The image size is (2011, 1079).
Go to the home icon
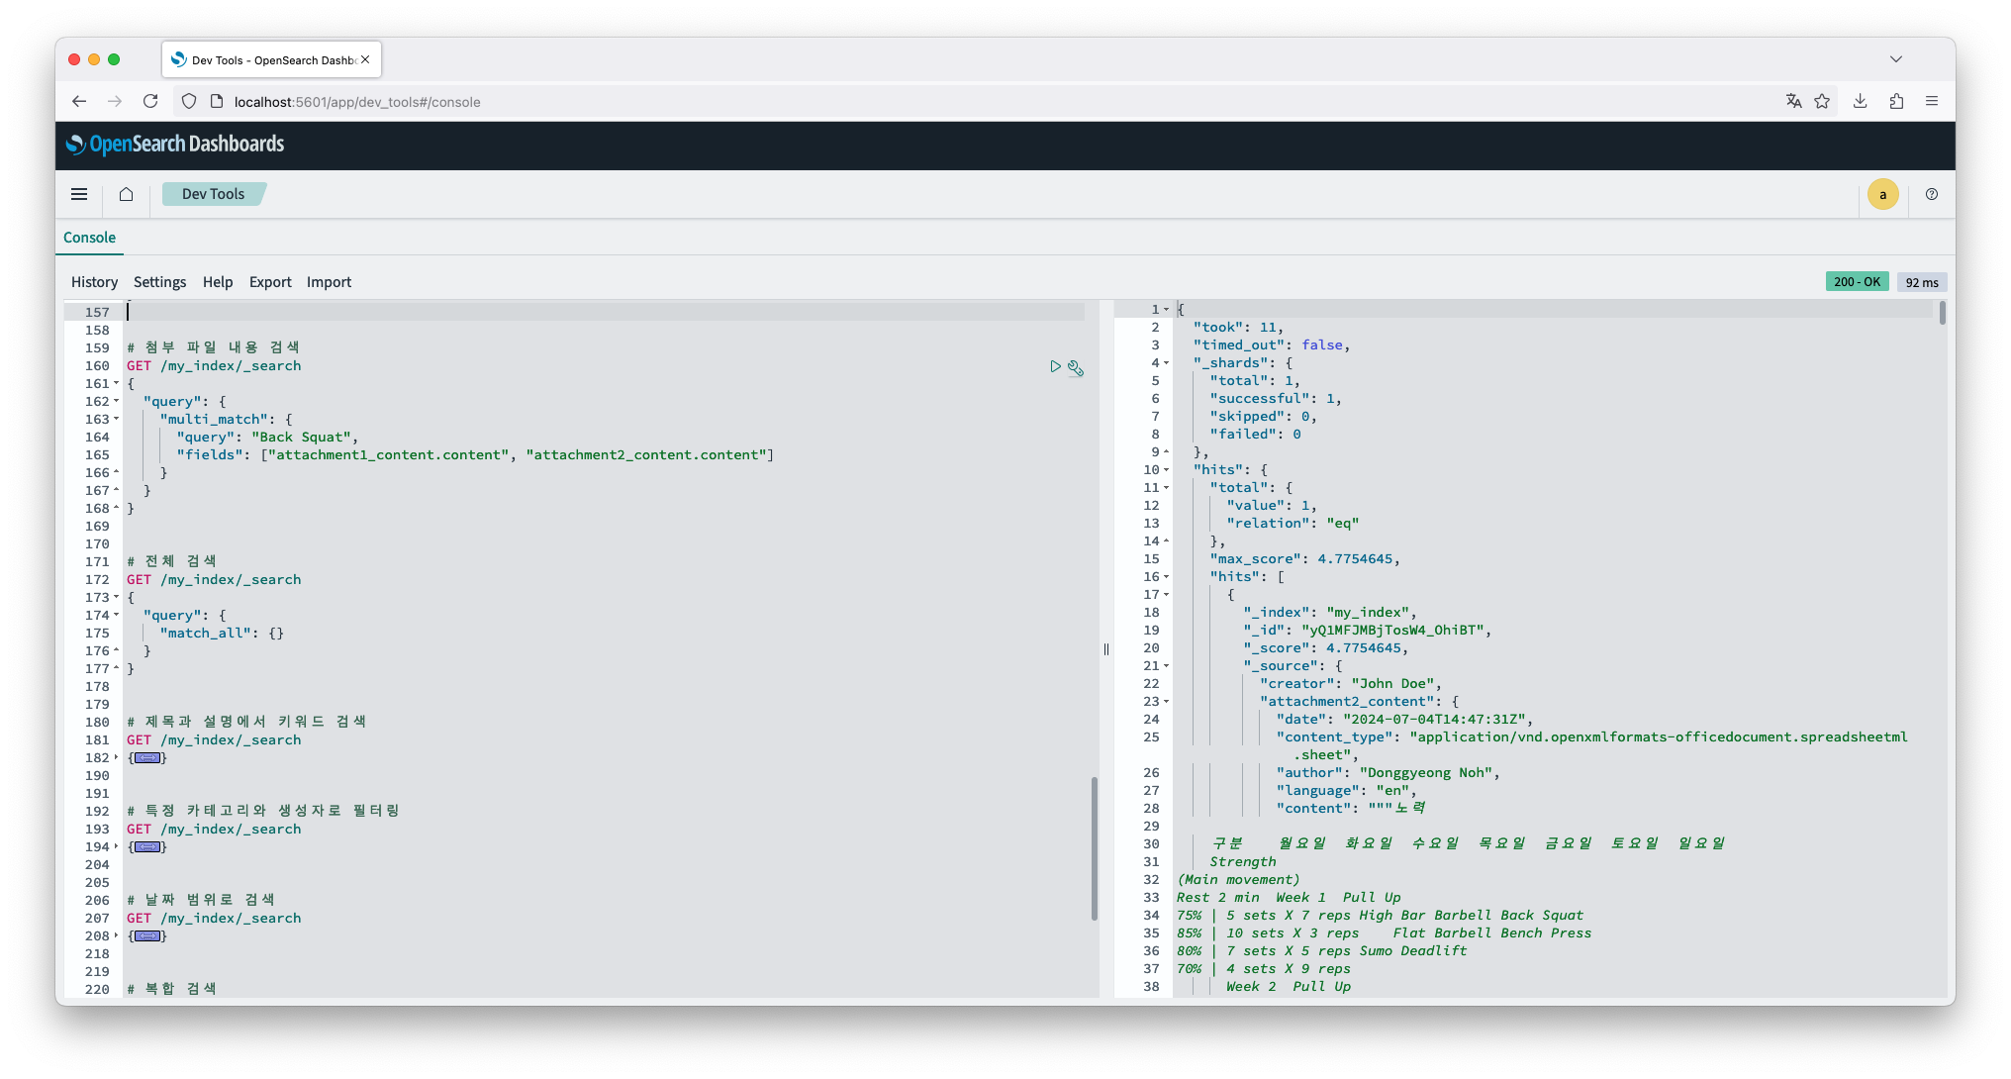(126, 194)
